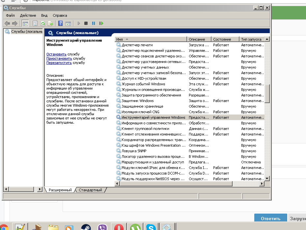The height and width of the screenshot is (230, 306).
Task: Select Кэш шрифтов Windows Presentation service
Action: pyautogui.click(x=153, y=145)
